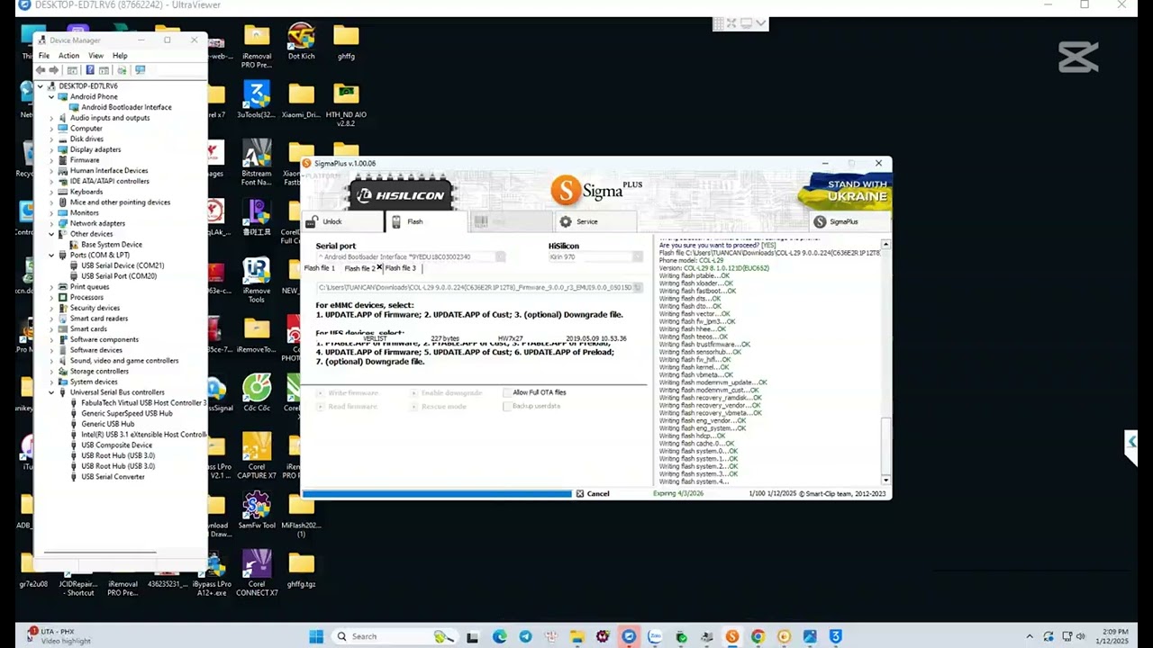Switch to the Flash file 1 tab
The image size is (1153, 648).
point(320,268)
